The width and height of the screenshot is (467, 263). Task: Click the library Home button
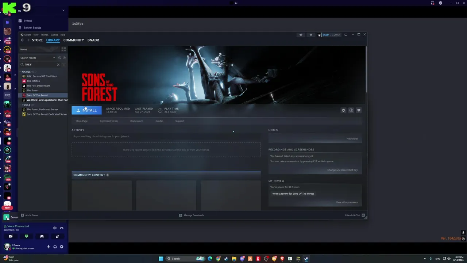pyautogui.click(x=39, y=49)
